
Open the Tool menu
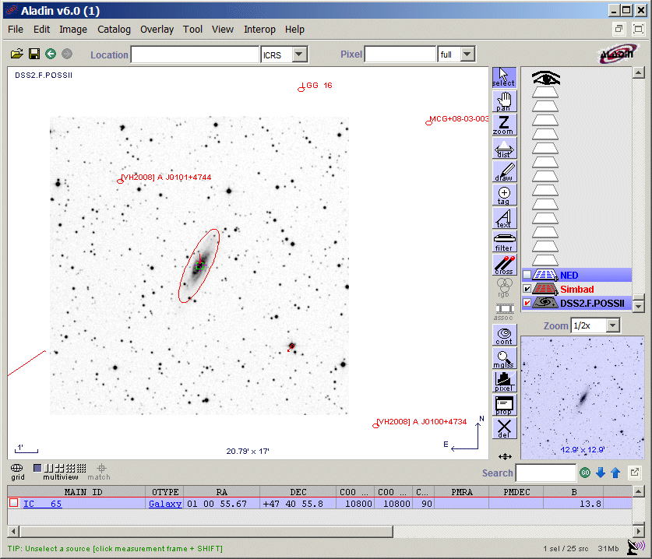tap(192, 30)
